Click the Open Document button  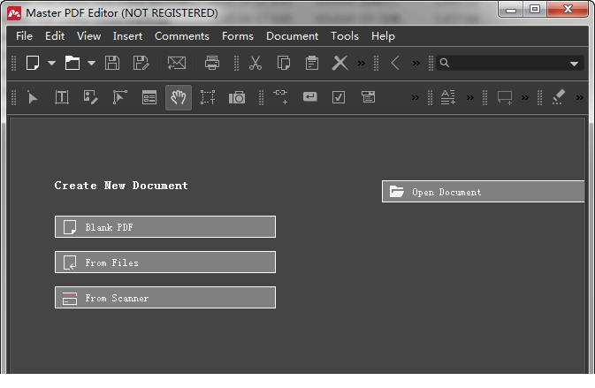483,192
